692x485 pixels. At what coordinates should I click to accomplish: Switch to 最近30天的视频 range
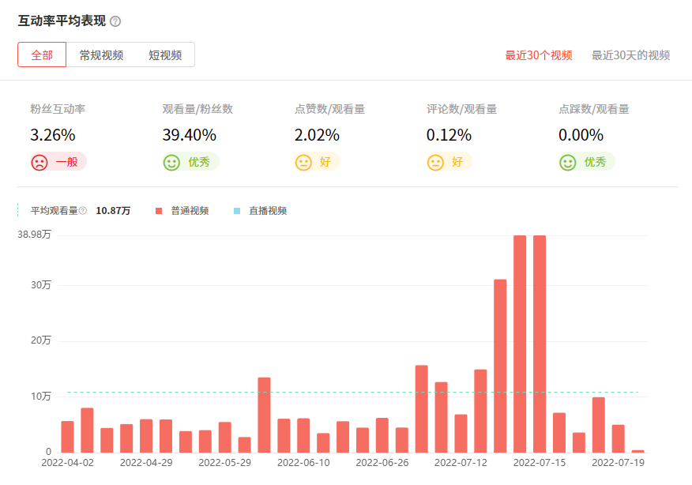(x=630, y=55)
